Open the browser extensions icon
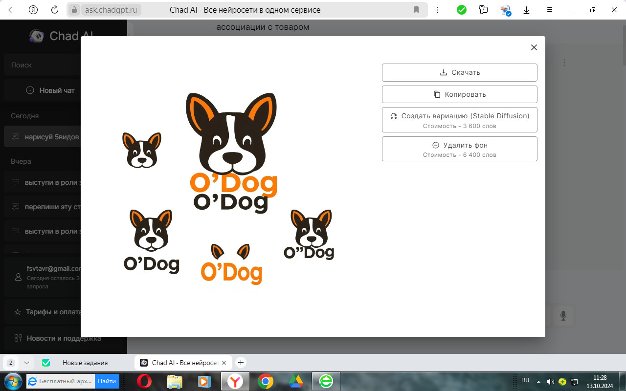This screenshot has height=391, width=626. click(x=484, y=10)
